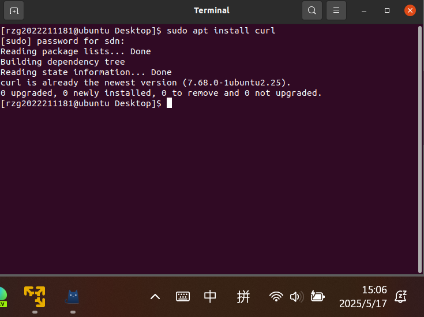Viewport: 424px width, 317px height.
Task: Open the terminal hamburger menu
Action: (336, 10)
